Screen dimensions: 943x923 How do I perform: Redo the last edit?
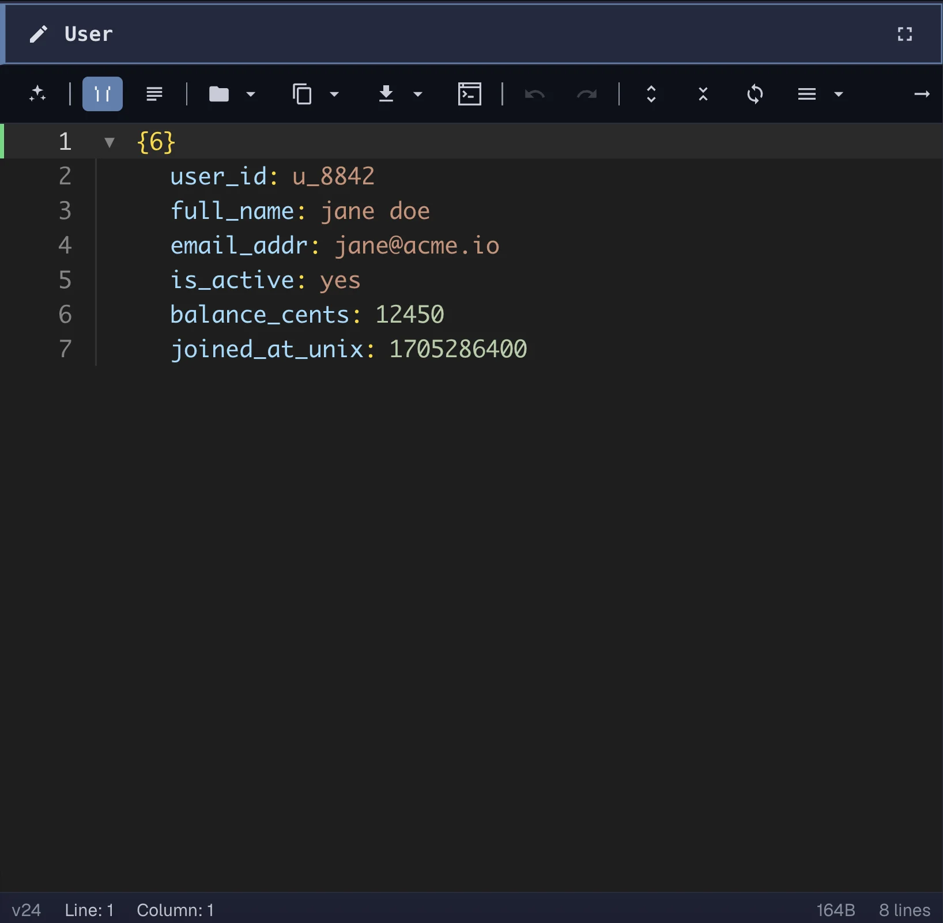(x=586, y=94)
